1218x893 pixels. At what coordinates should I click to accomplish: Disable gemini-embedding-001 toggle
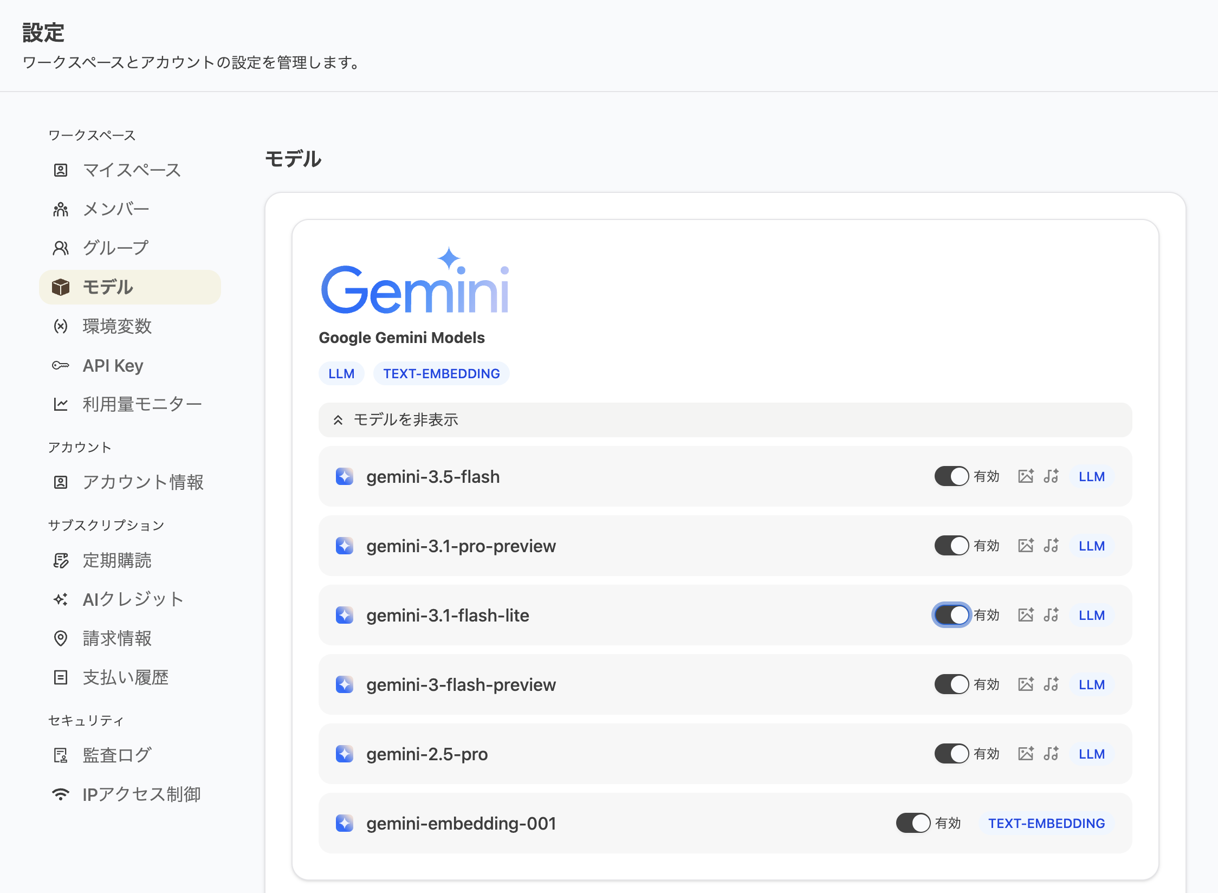tap(913, 823)
